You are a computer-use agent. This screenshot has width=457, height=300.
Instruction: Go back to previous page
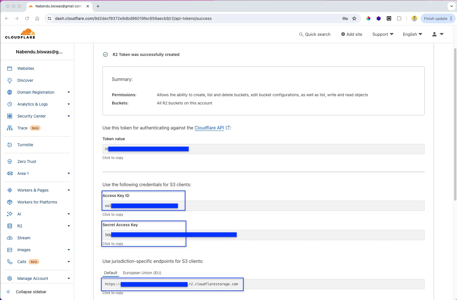[x=7, y=18]
